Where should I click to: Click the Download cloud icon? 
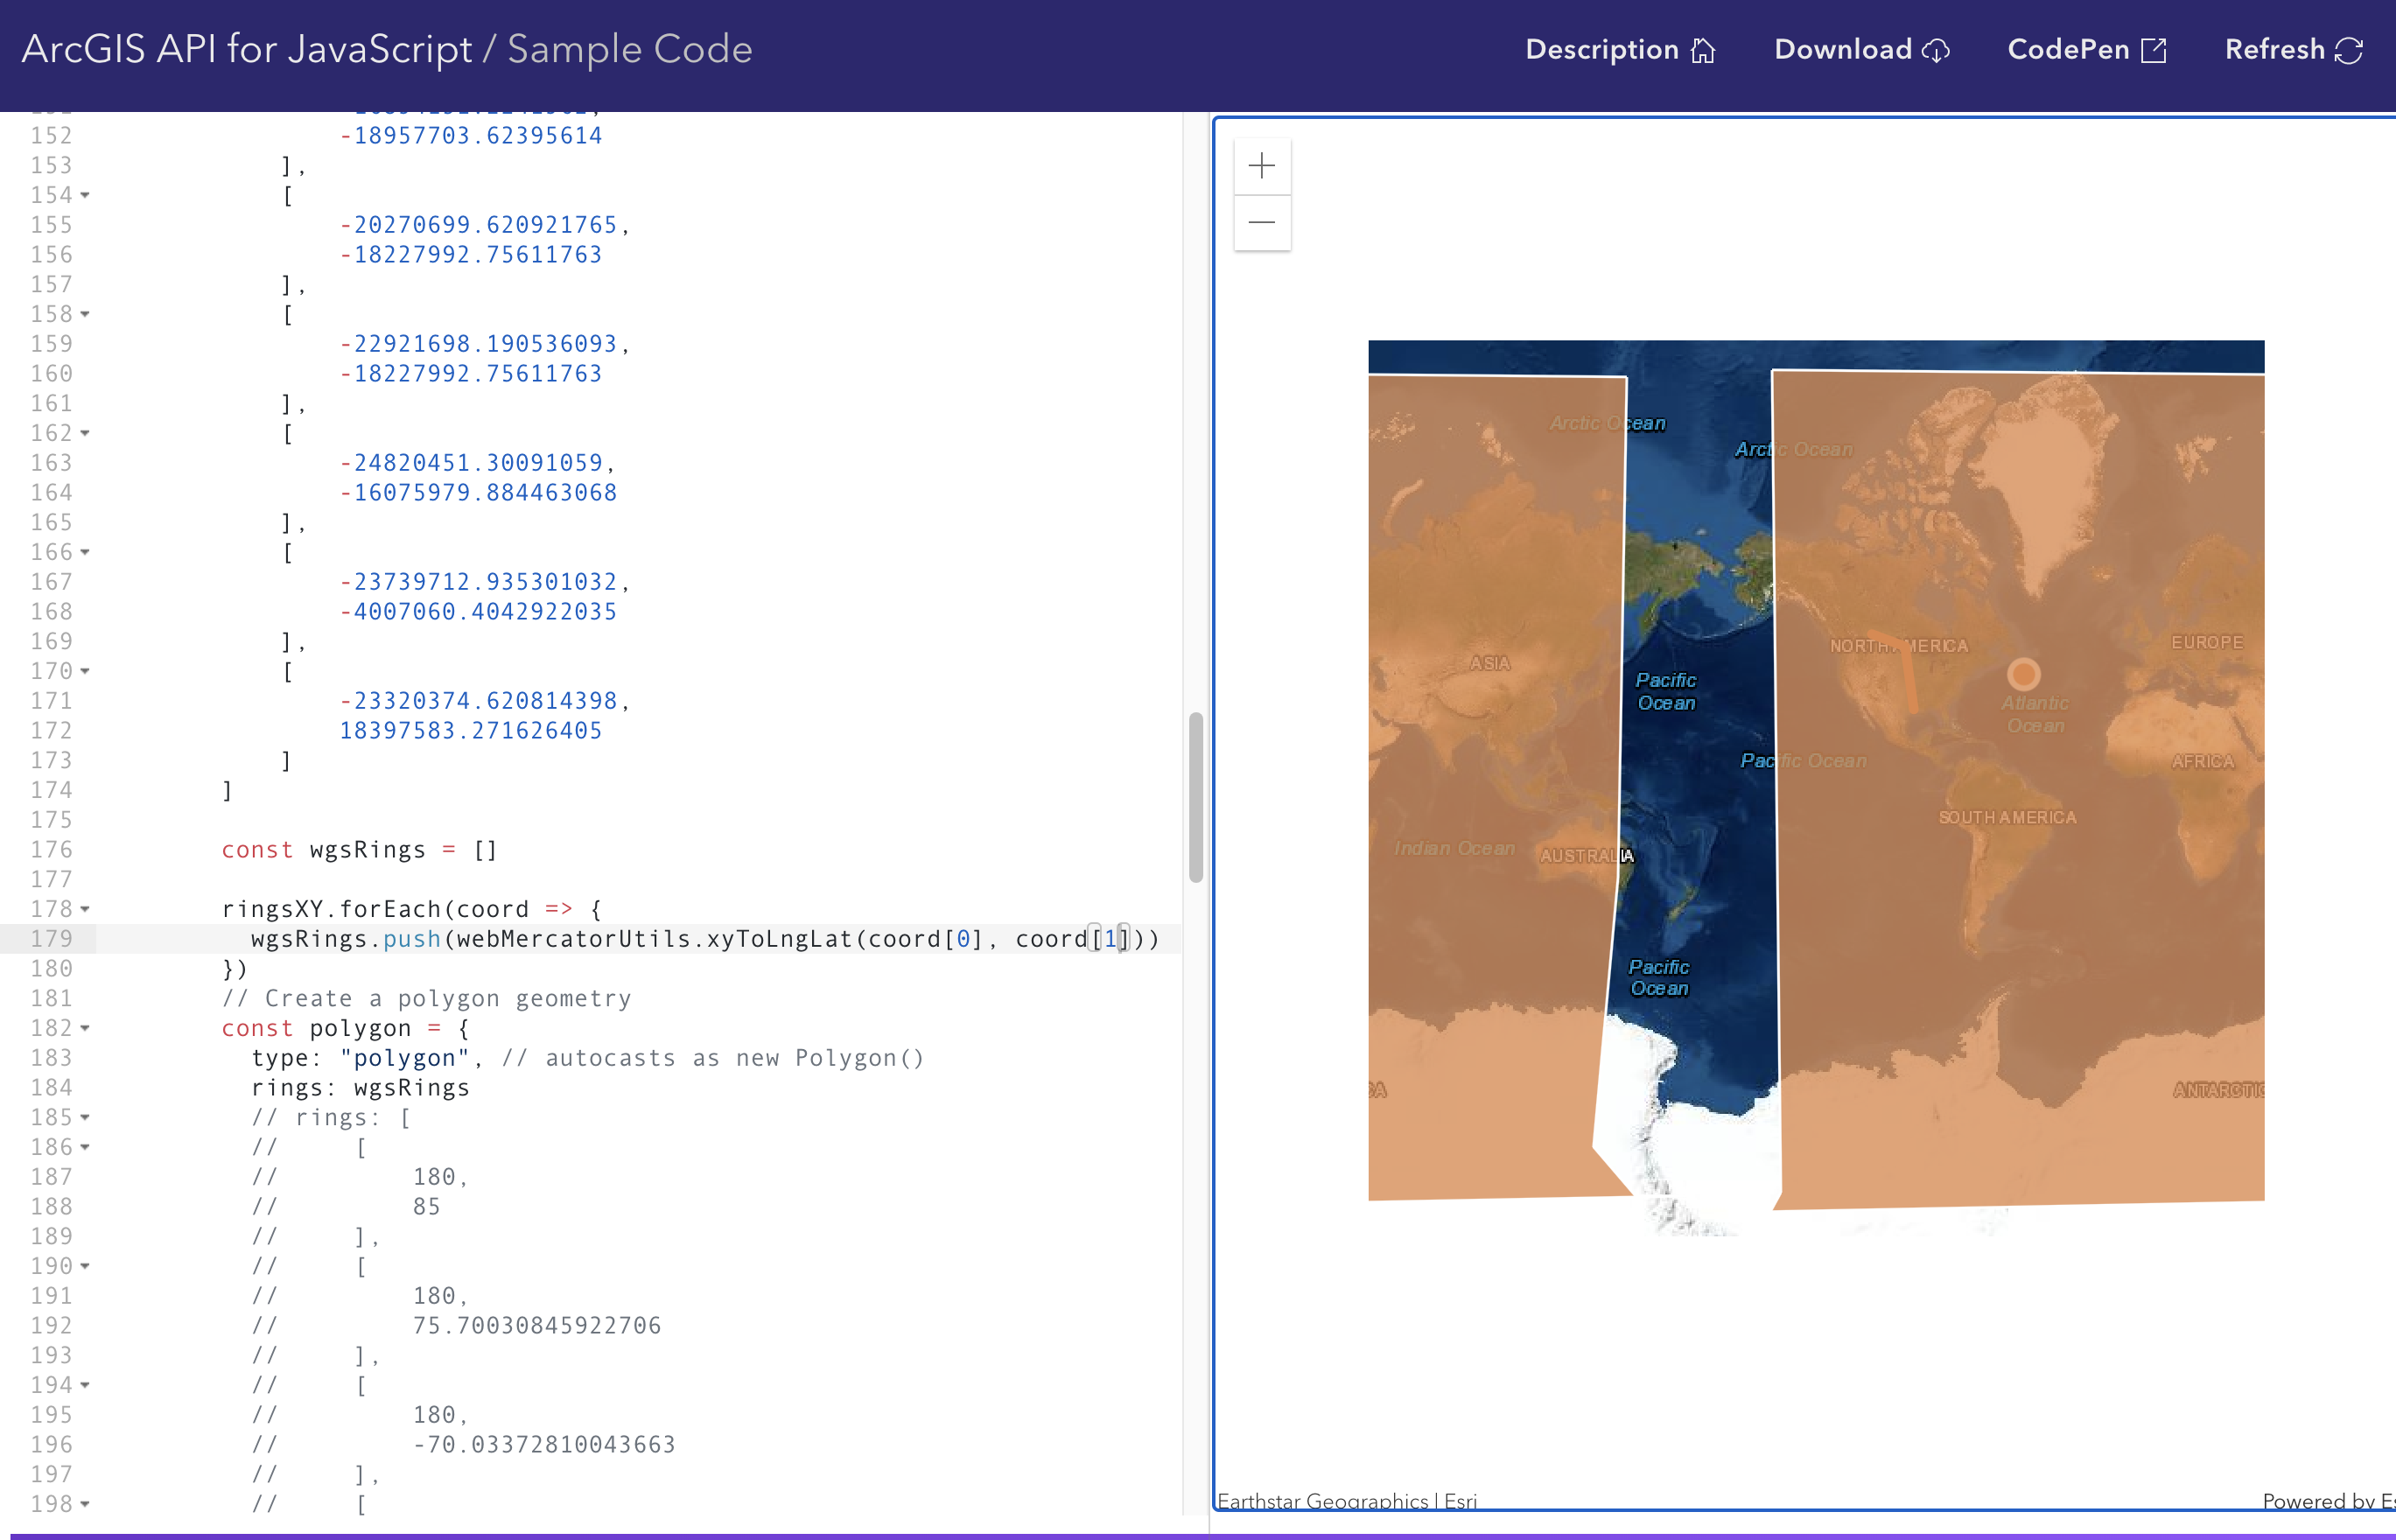click(x=1936, y=50)
